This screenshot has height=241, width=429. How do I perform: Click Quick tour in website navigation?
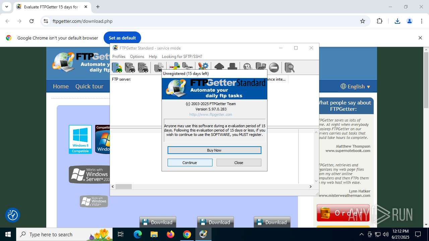pyautogui.click(x=89, y=86)
